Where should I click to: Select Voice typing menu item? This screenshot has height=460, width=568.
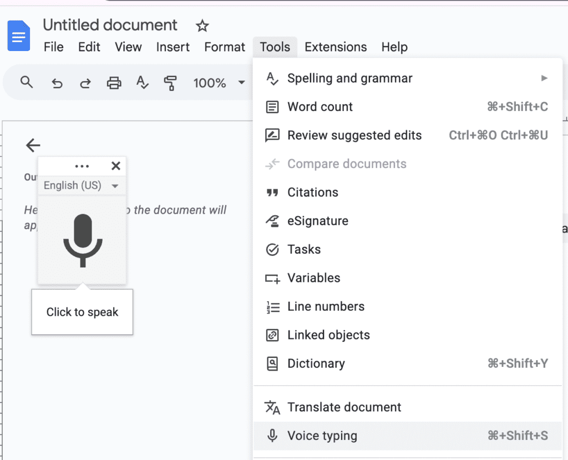[x=322, y=436]
